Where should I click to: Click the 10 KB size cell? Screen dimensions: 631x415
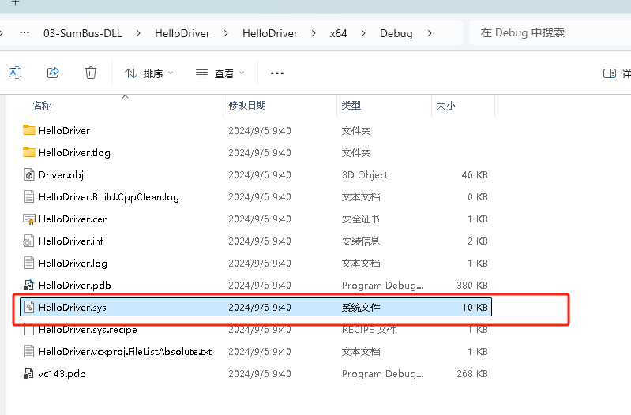[475, 308]
